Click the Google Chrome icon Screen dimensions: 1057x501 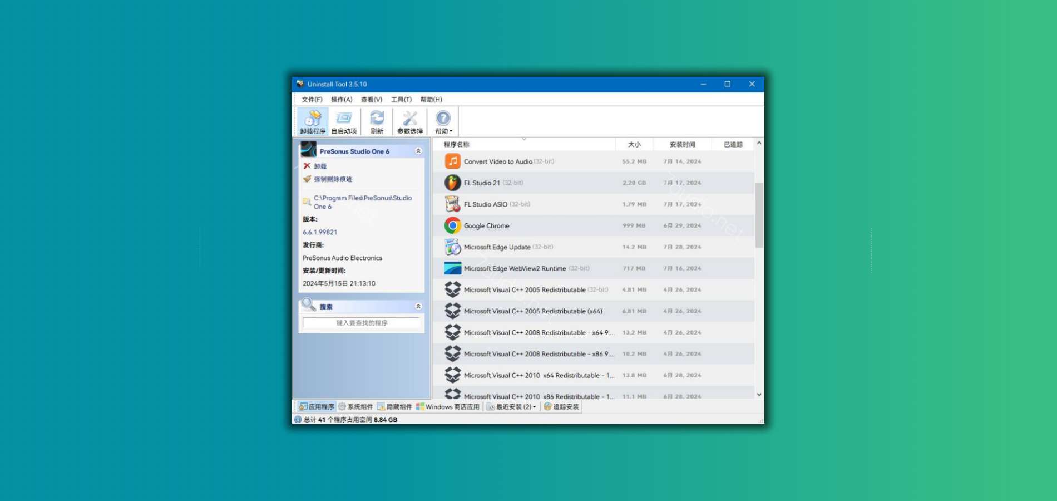point(453,225)
